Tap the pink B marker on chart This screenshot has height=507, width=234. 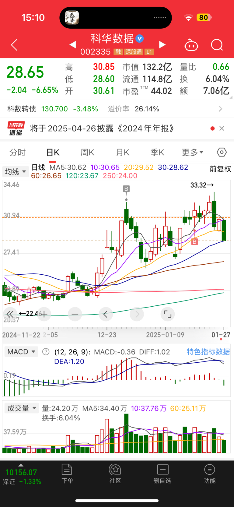click(x=194, y=242)
